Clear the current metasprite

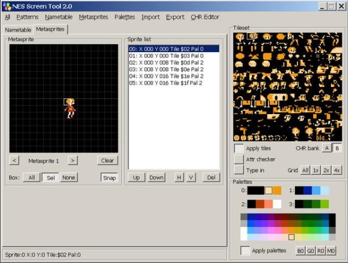pos(107,160)
